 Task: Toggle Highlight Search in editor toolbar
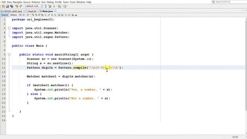pyautogui.click(x=42, y=15)
